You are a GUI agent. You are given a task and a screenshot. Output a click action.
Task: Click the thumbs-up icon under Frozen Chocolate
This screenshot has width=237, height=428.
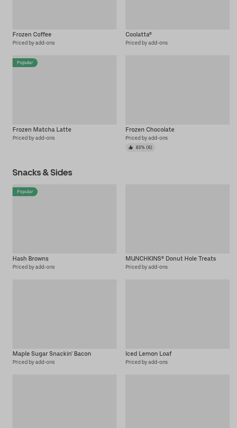pyautogui.click(x=131, y=147)
